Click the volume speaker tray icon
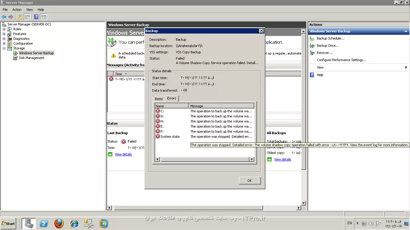 (x=371, y=224)
